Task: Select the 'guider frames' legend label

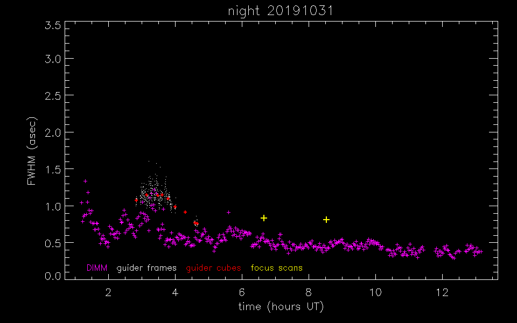Action: click(146, 268)
